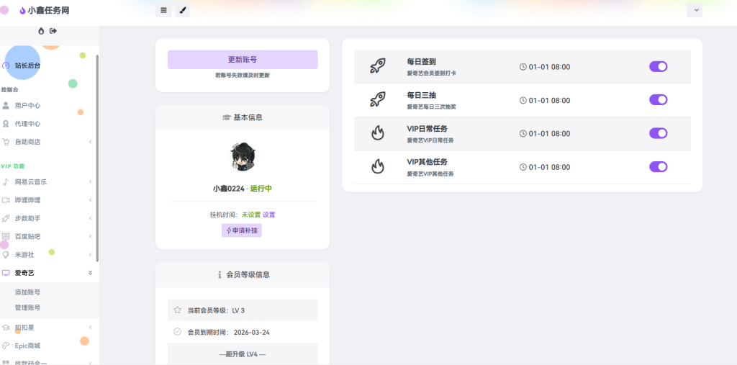The image size is (737, 365).
Task: Open 用户中心 in the sidebar
Action: tap(27, 105)
